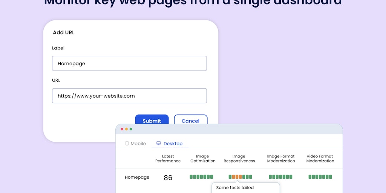
Task: Click the Video Format Modernization status bar
Action: (x=320, y=177)
